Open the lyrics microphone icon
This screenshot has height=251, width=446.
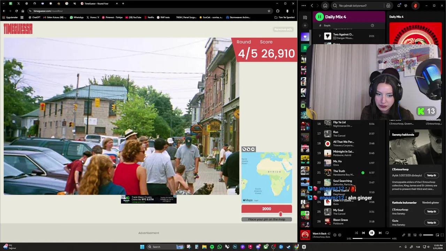point(403,235)
